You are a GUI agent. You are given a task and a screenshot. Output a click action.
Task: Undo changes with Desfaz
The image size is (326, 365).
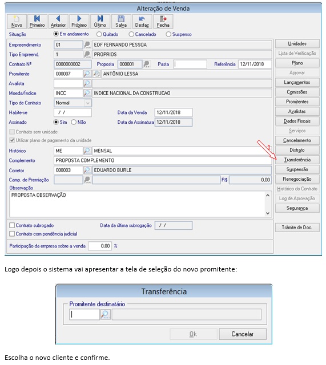pyautogui.click(x=142, y=22)
